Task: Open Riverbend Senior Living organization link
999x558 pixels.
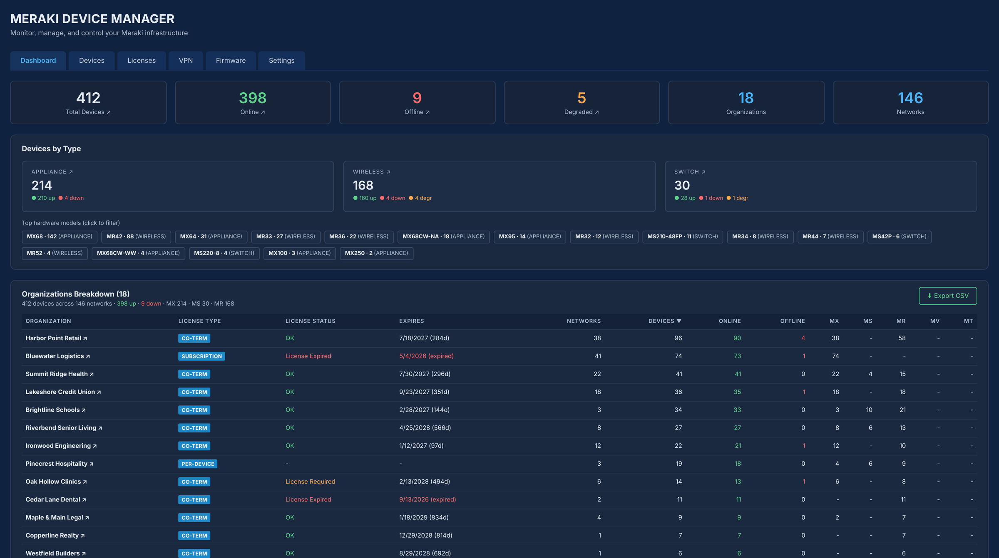Action: [x=64, y=427]
